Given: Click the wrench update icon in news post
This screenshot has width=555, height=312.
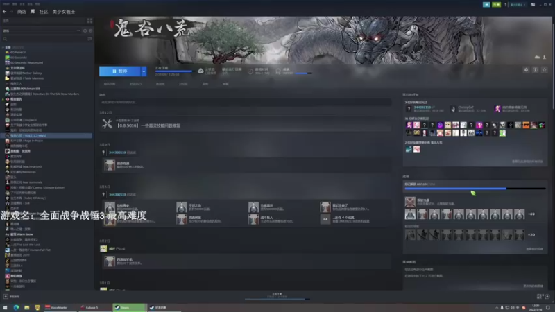Looking at the screenshot, I should coord(108,123).
